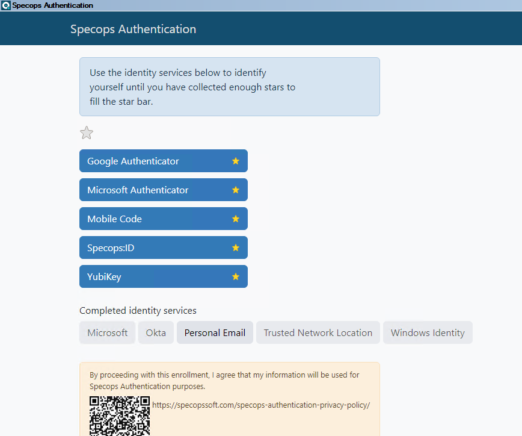Toggle the Microsoft identity service
The image size is (522, 436).
coord(107,332)
